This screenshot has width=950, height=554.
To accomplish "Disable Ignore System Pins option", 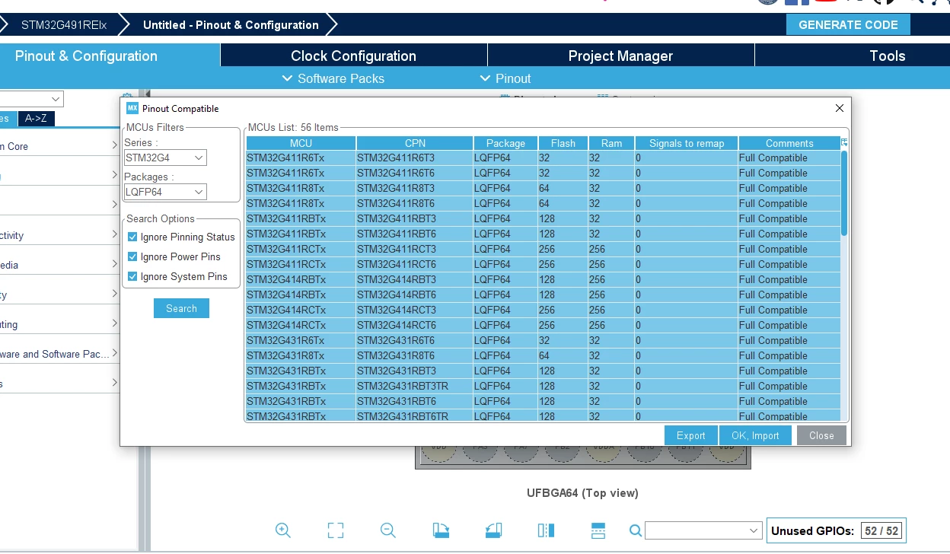I will coord(132,276).
